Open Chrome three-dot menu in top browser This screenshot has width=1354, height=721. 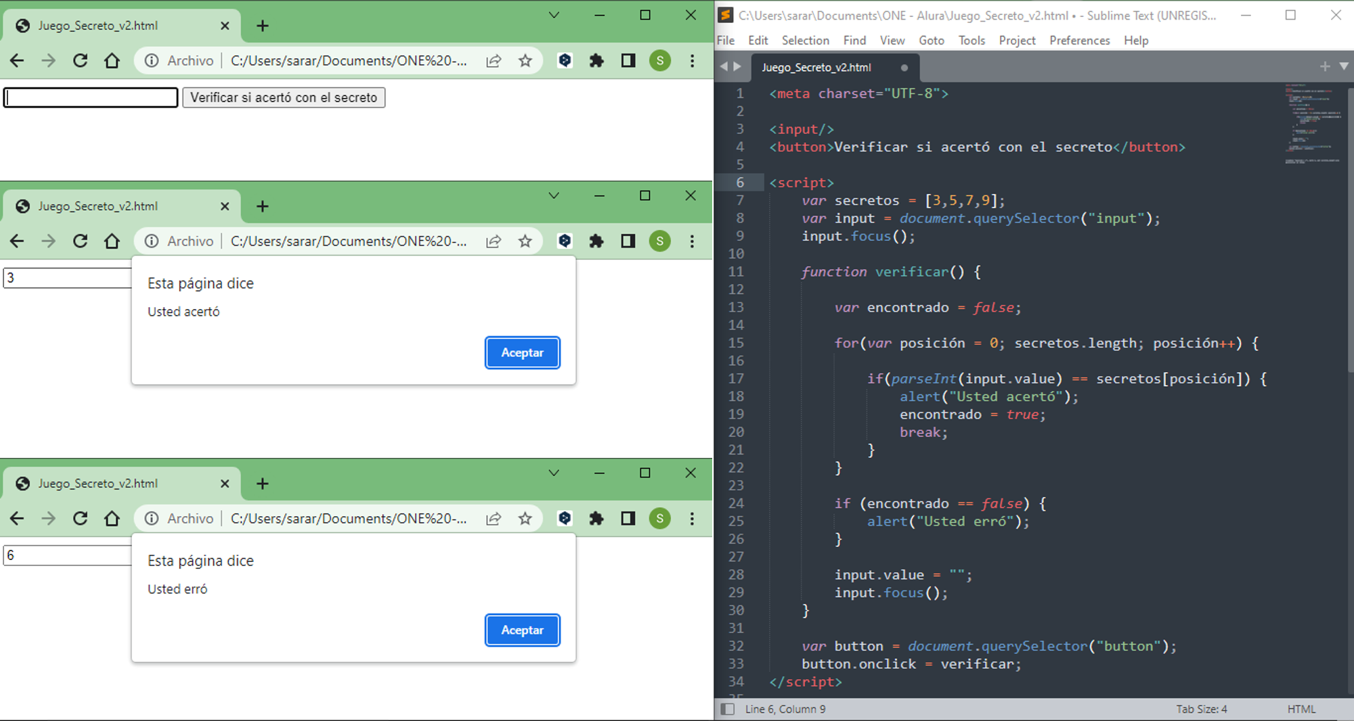point(692,61)
